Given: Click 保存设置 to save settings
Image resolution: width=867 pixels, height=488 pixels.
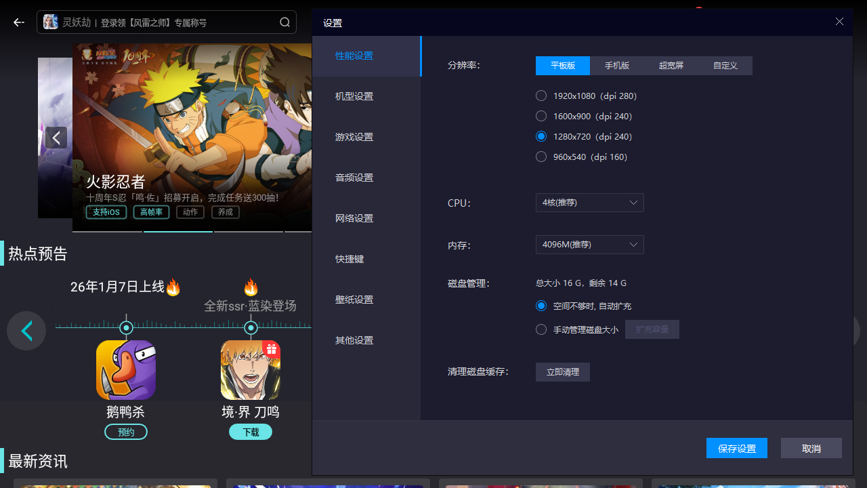Looking at the screenshot, I should pyautogui.click(x=737, y=448).
